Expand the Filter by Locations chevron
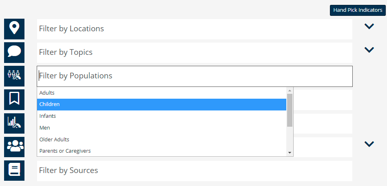The width and height of the screenshot is (387, 186). point(369,26)
